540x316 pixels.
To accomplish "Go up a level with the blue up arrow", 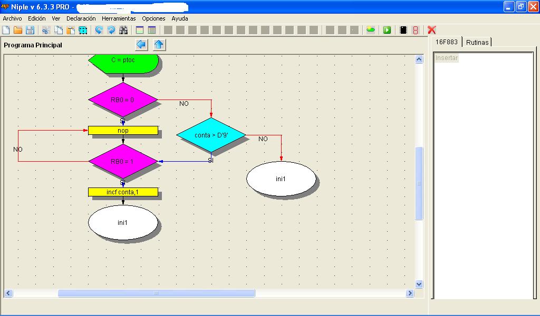I will 159,45.
